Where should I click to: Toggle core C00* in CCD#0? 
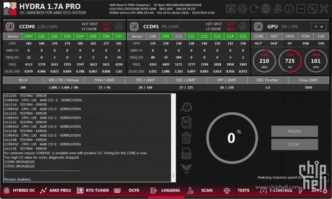click(x=28, y=36)
